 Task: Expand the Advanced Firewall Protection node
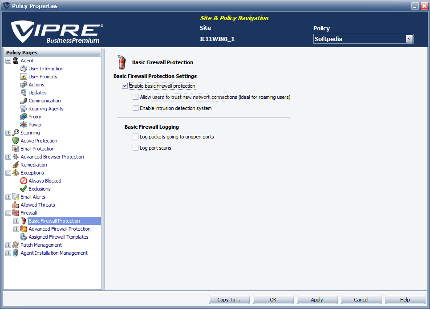coord(16,229)
